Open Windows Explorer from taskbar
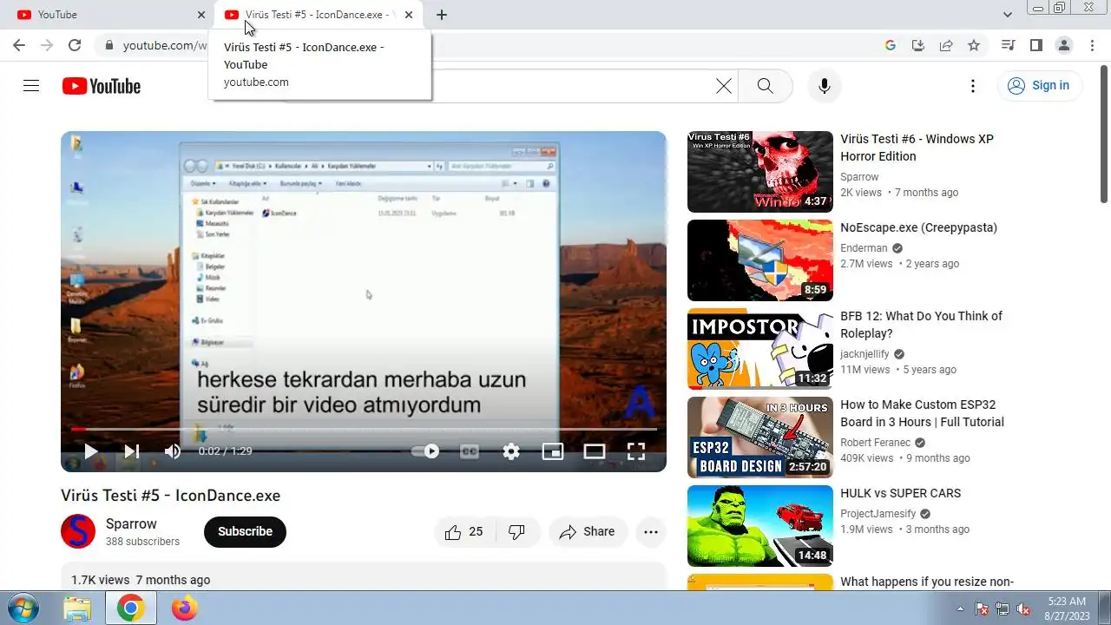 pyautogui.click(x=77, y=609)
